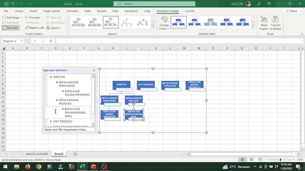Click the text pane scroll up arrow
305x171 pixels.
point(93,76)
